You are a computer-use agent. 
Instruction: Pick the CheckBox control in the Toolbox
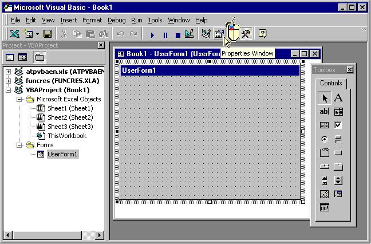[338, 125]
